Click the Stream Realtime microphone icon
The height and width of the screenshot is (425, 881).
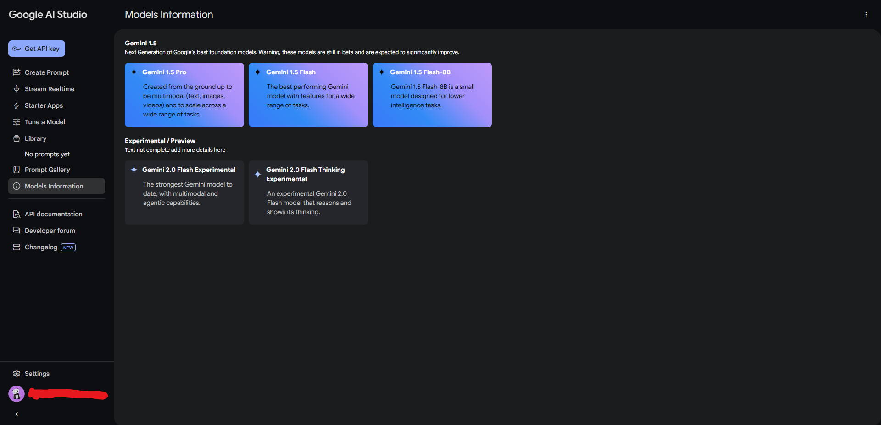[17, 89]
